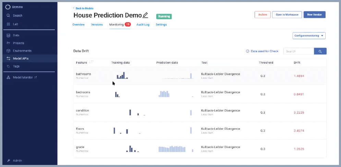Click the external link icon beside Model Monitor
Image resolution: width=341 pixels, height=167 pixels.
point(35,77)
